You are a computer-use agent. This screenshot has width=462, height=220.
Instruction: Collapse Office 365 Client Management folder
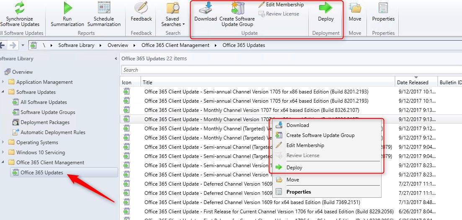[3, 162]
